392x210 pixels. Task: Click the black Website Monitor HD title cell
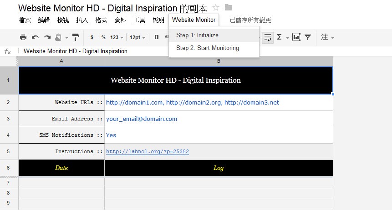tap(176, 80)
